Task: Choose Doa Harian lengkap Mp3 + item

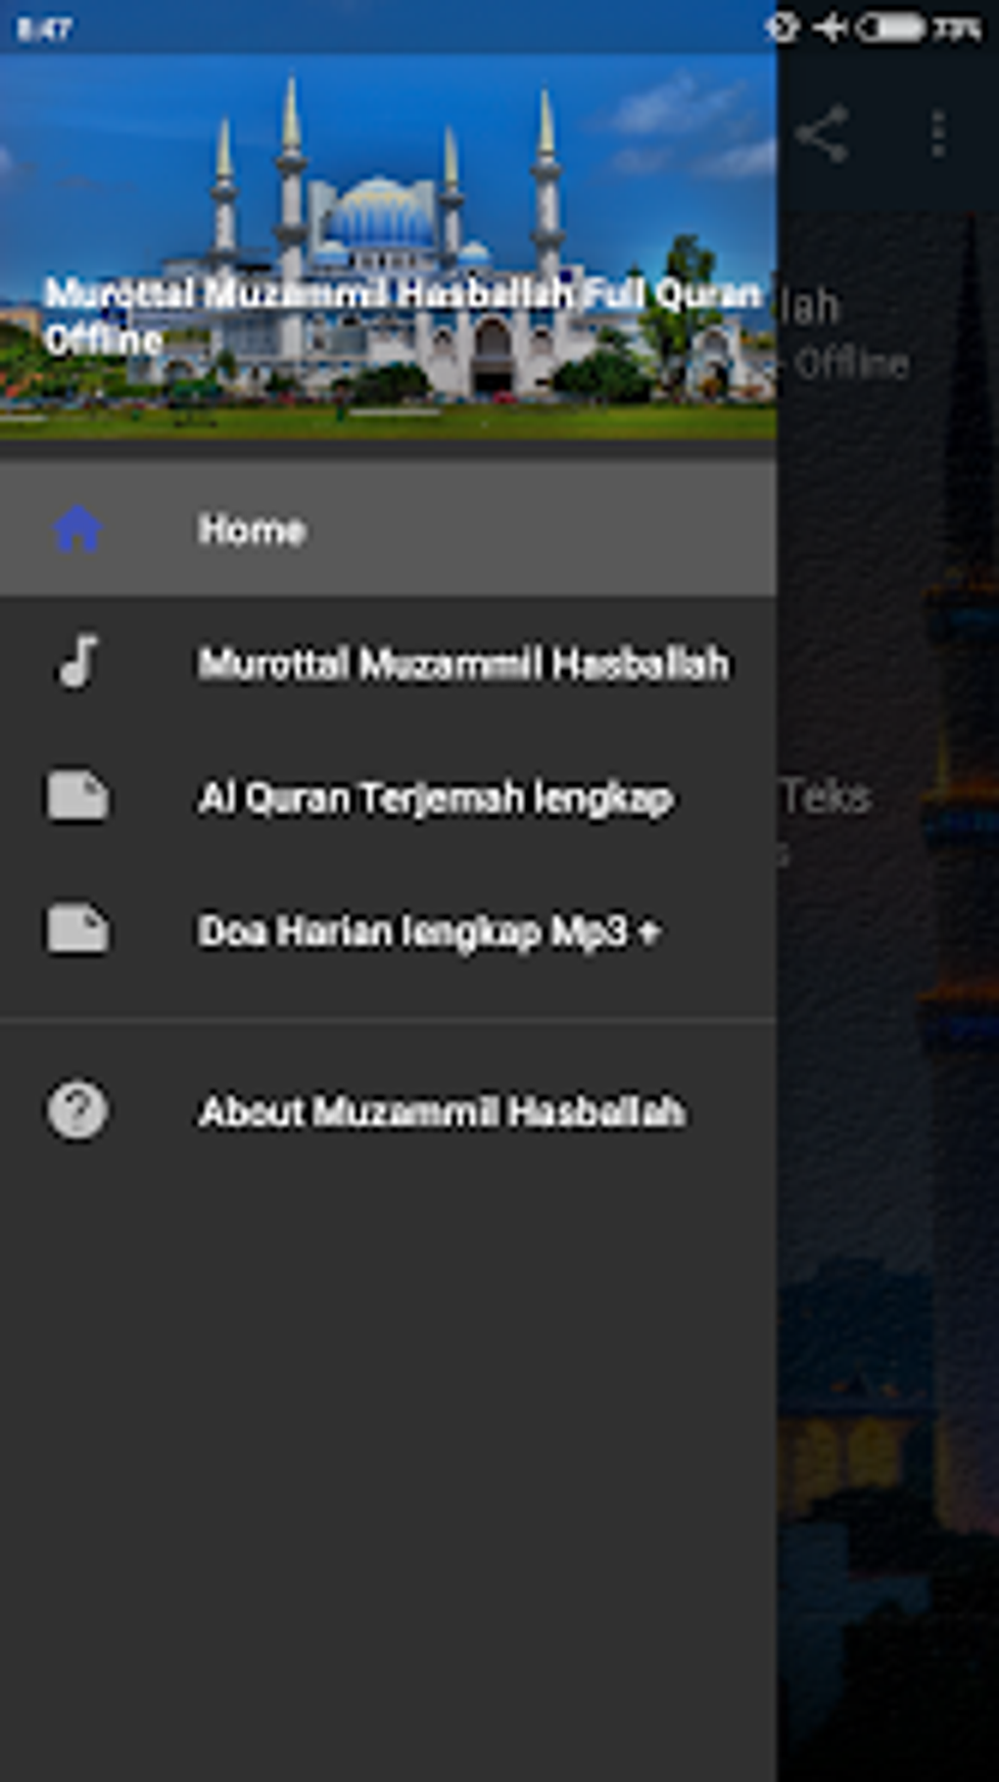Action: 429,932
